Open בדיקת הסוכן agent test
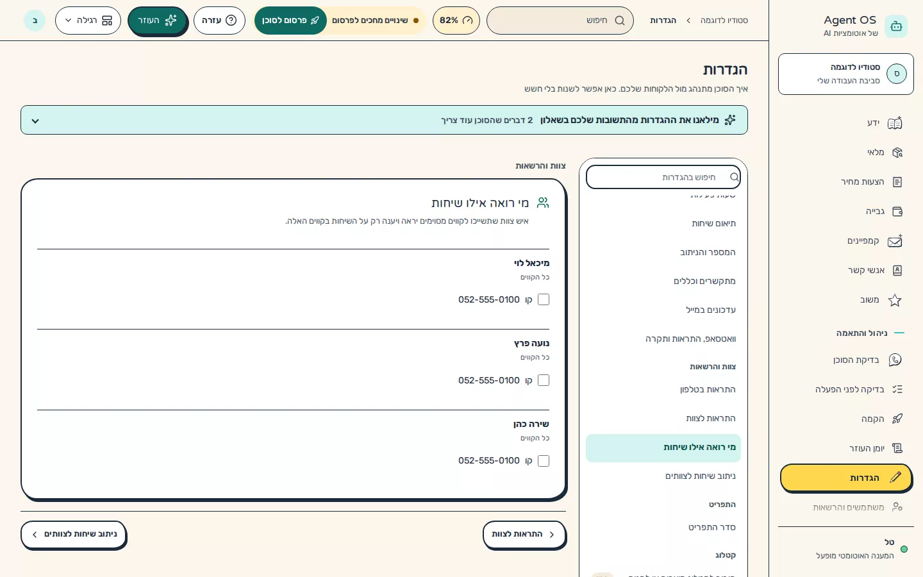The height and width of the screenshot is (577, 923). 846,360
